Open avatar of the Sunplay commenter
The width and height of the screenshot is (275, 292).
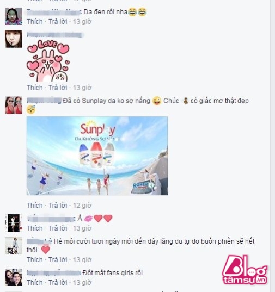pyautogui.click(x=14, y=105)
